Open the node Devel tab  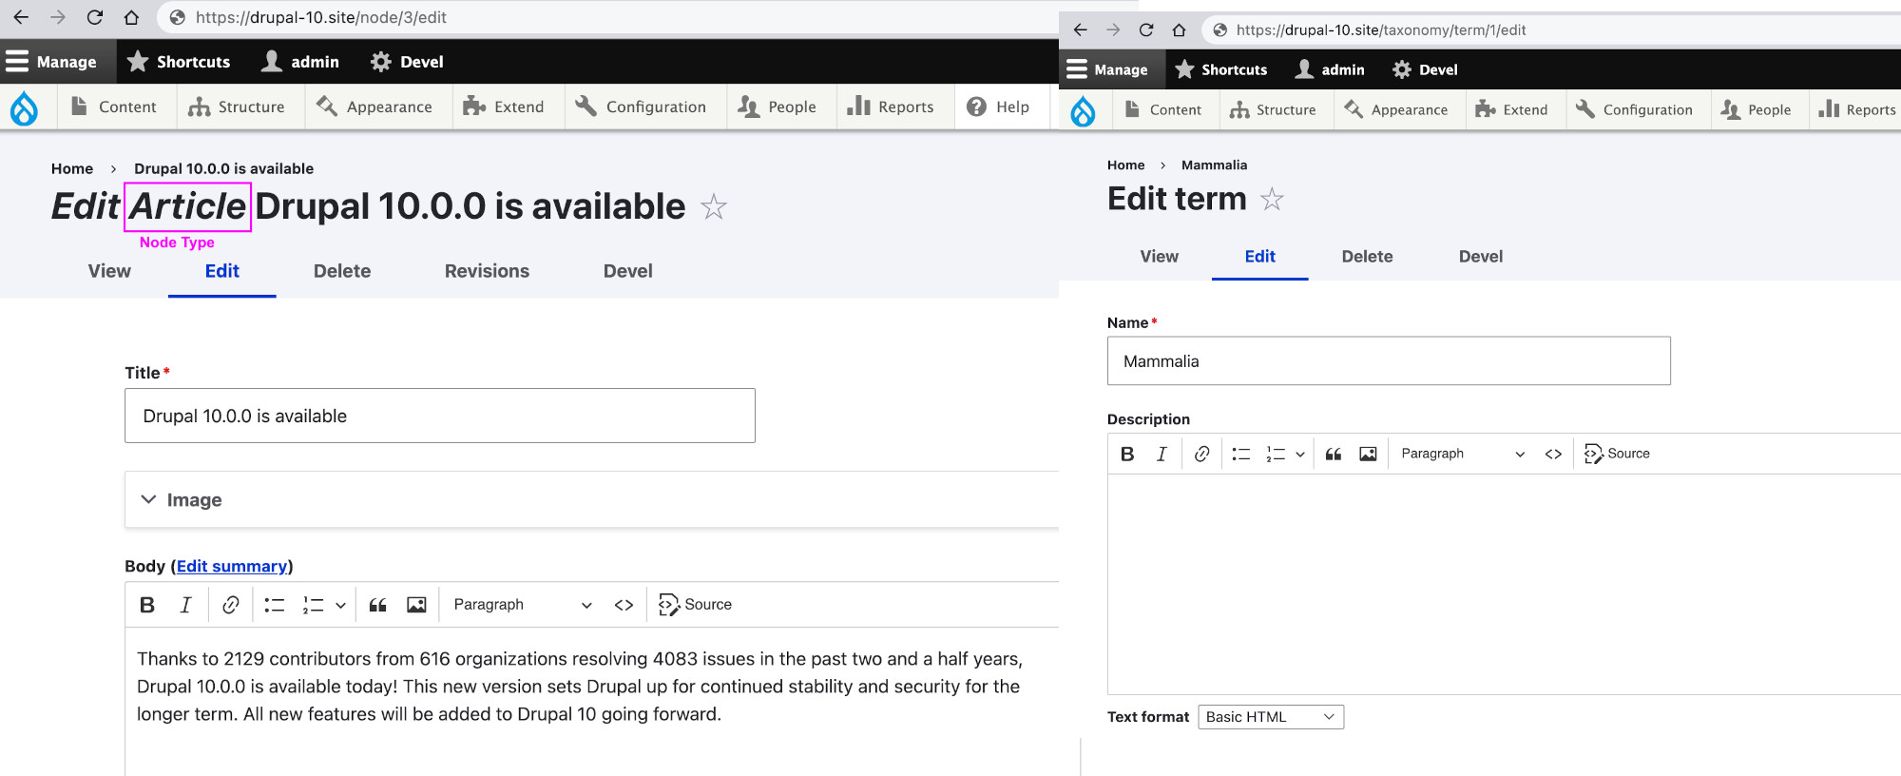(x=627, y=271)
